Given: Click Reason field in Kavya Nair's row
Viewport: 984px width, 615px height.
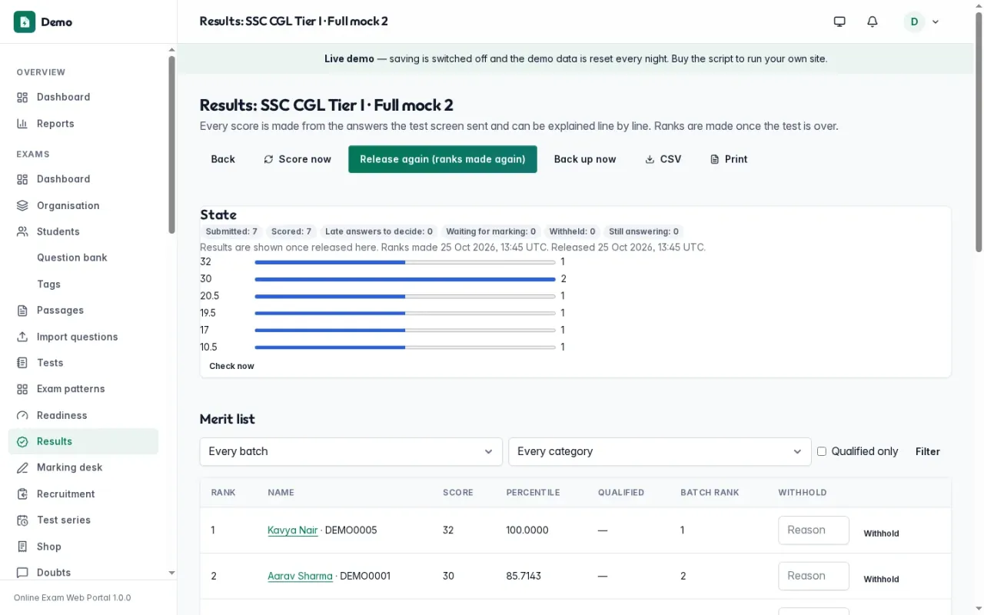Looking at the screenshot, I should click(x=813, y=530).
